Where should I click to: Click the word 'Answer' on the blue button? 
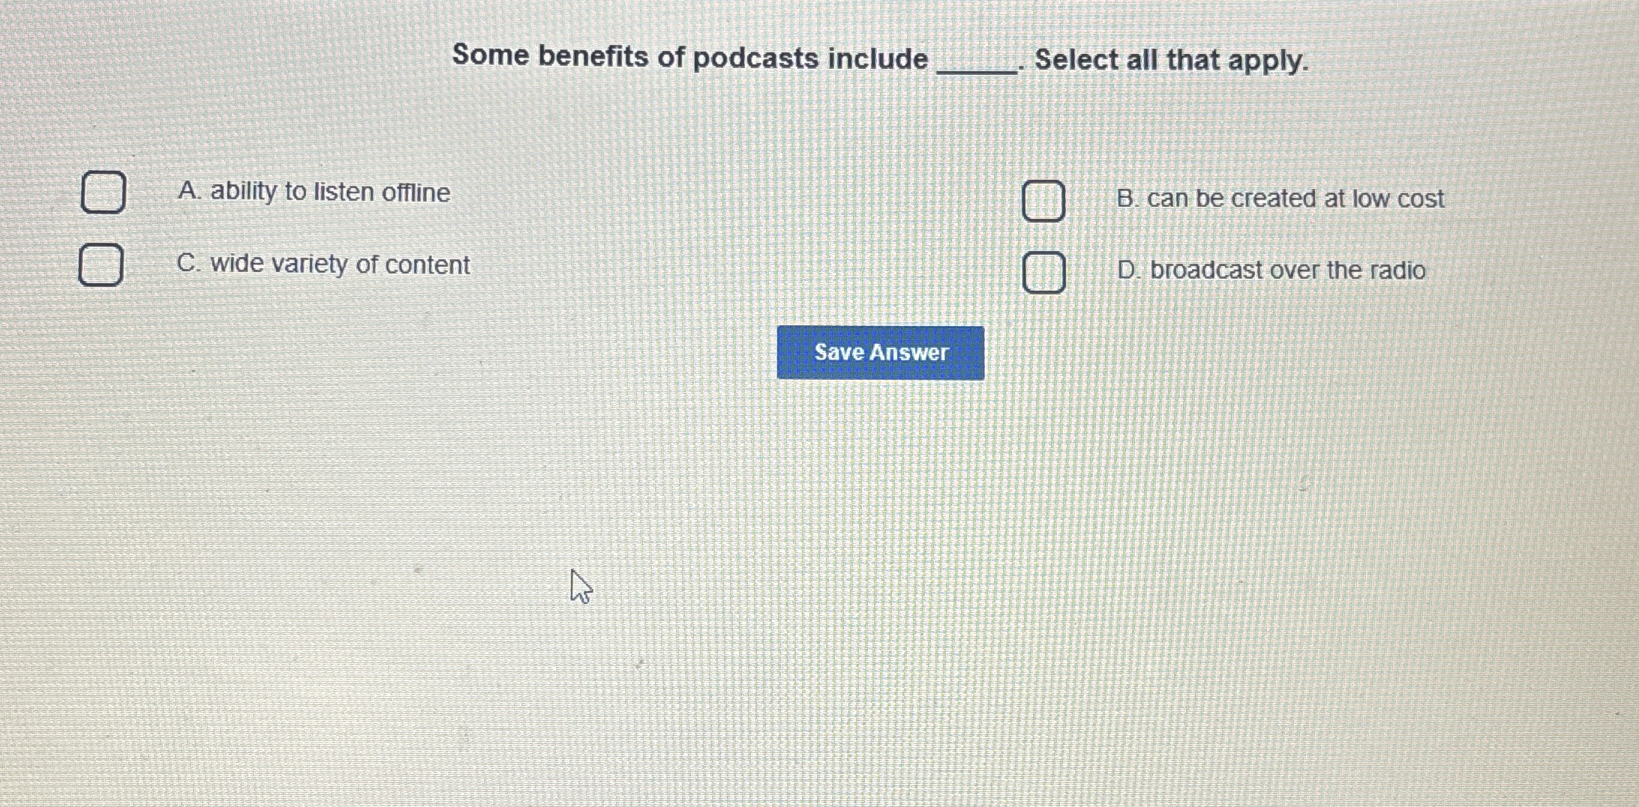coord(910,352)
